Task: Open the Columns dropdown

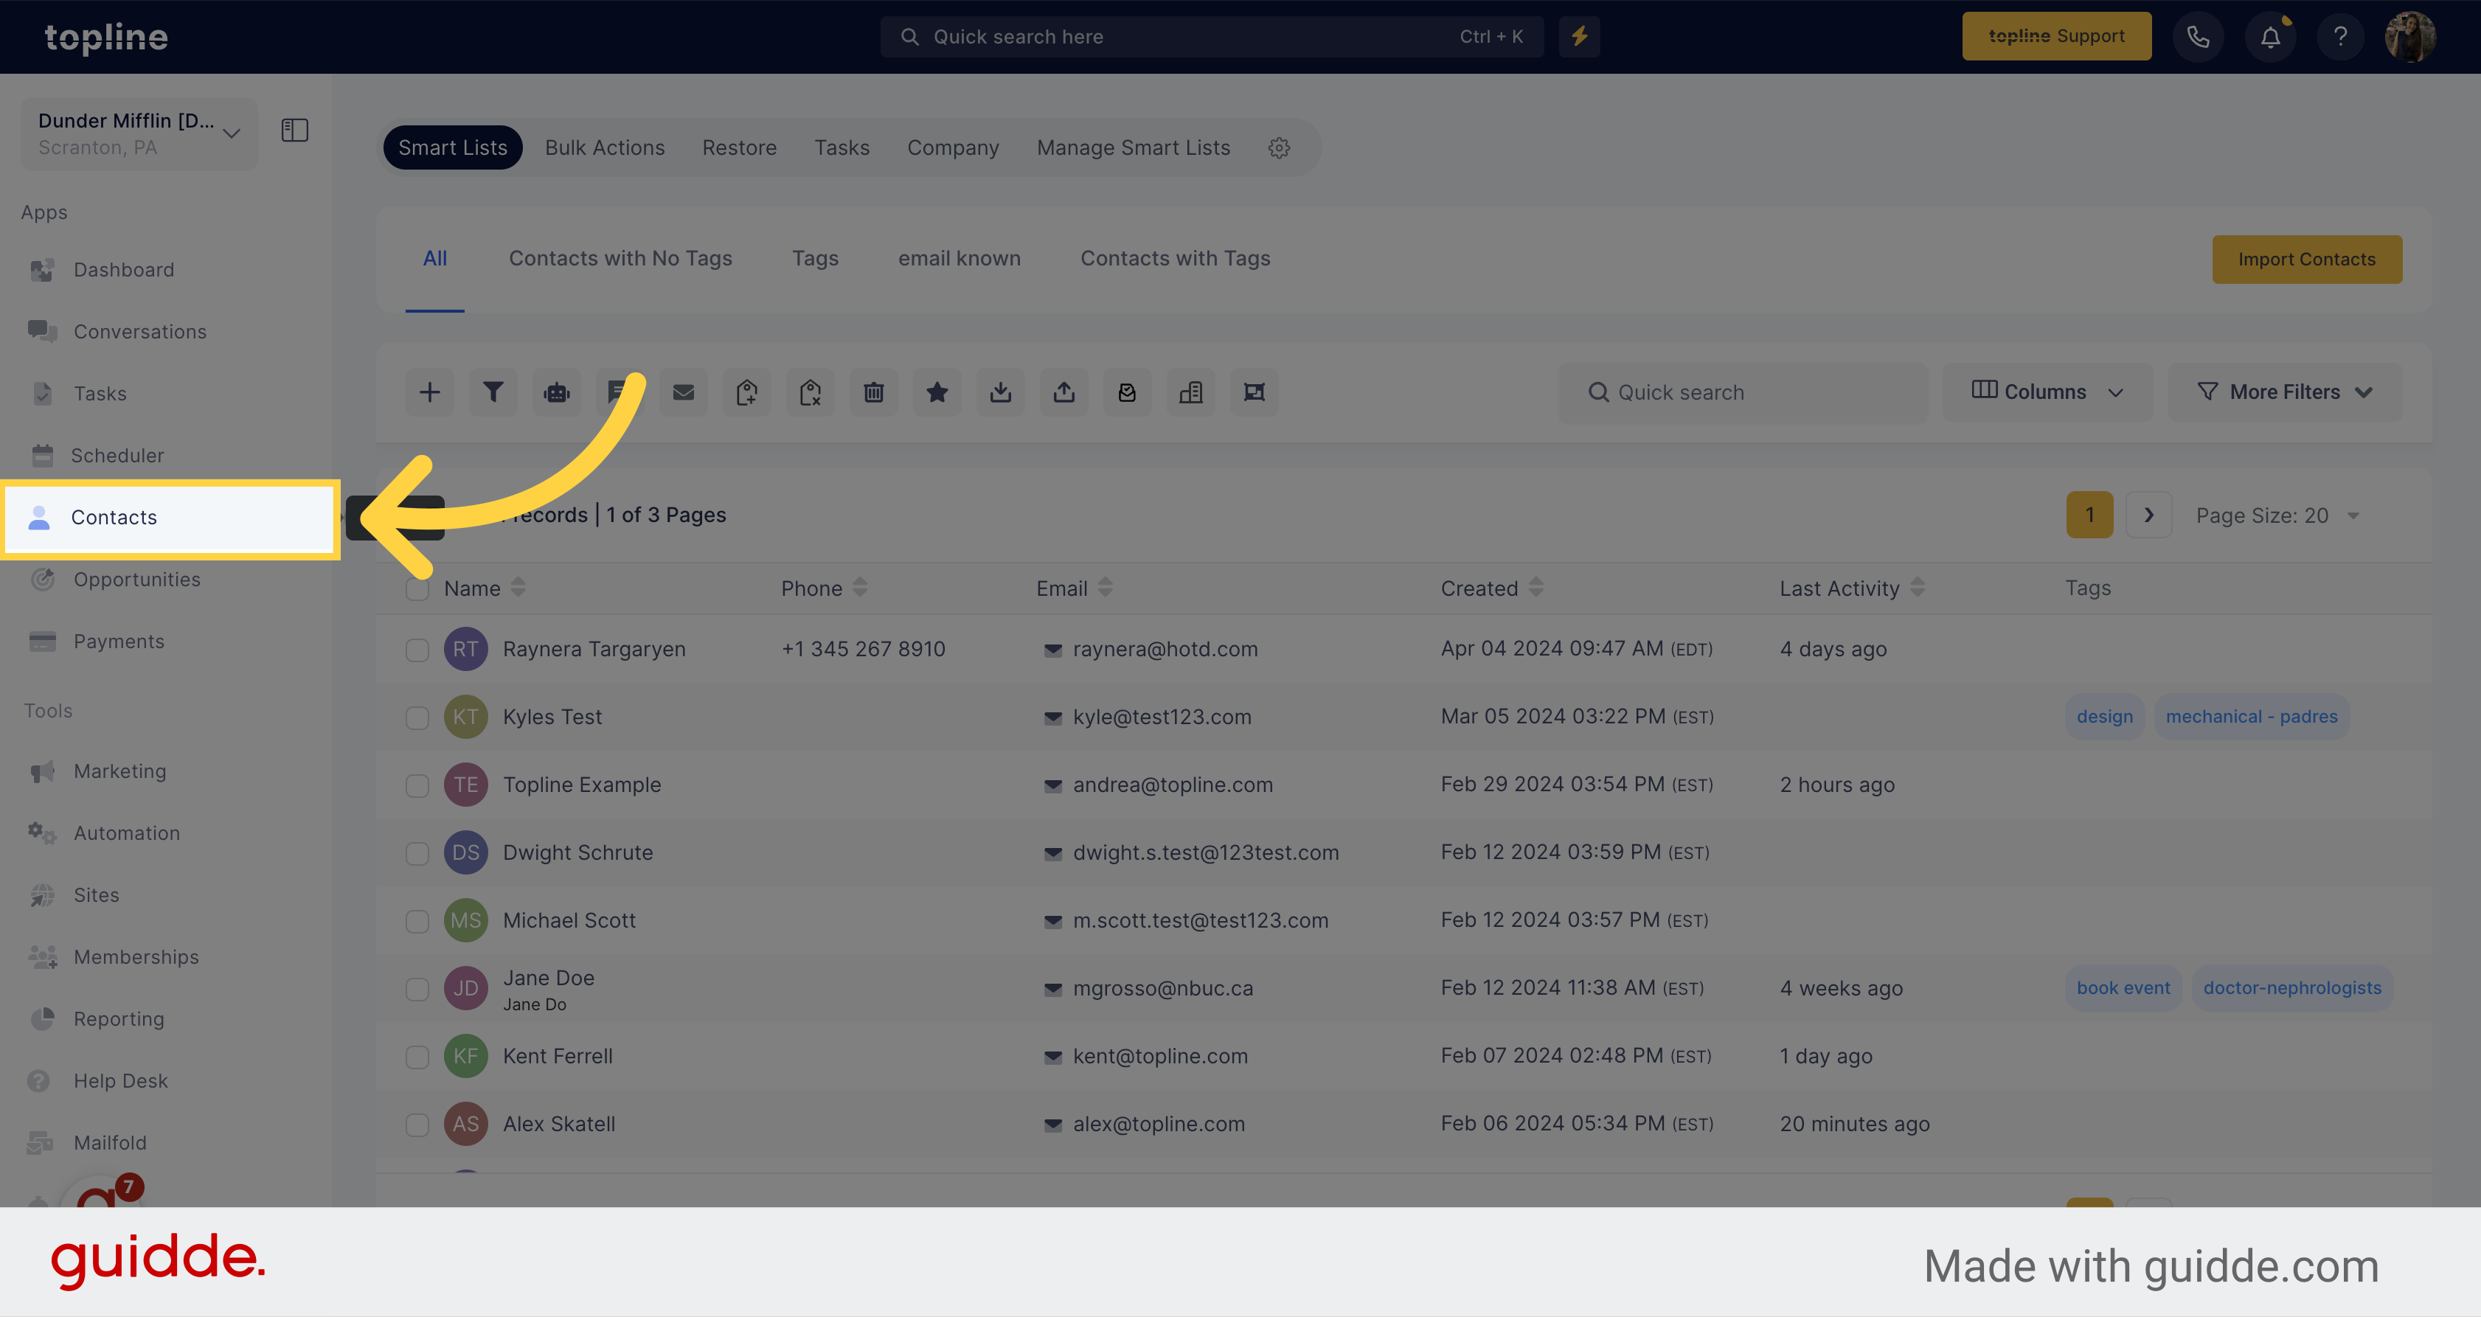Action: click(2047, 392)
